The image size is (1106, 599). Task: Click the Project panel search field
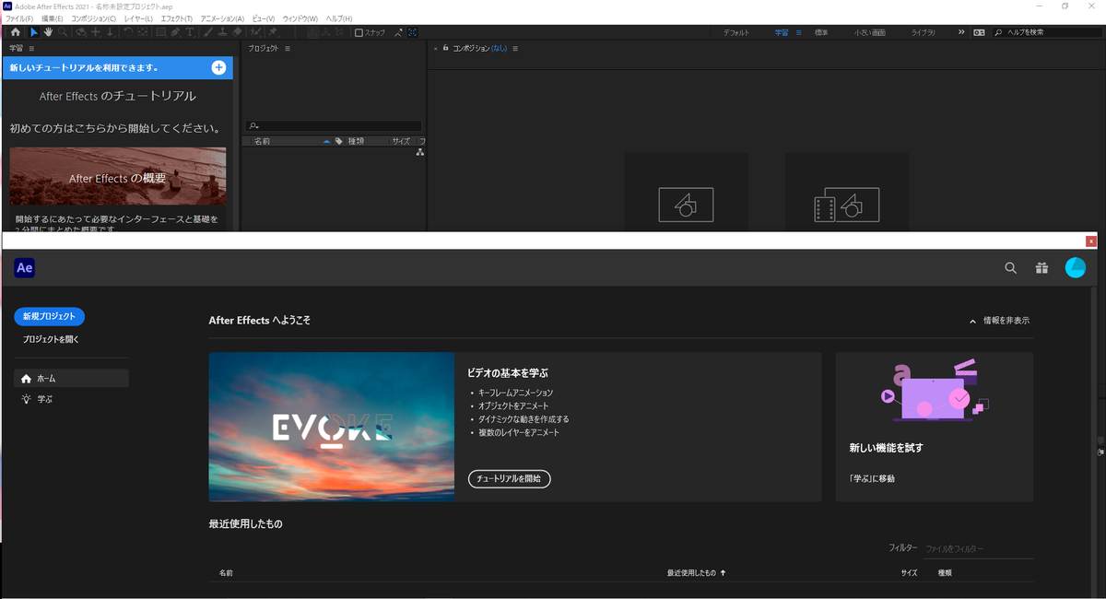[x=334, y=126]
